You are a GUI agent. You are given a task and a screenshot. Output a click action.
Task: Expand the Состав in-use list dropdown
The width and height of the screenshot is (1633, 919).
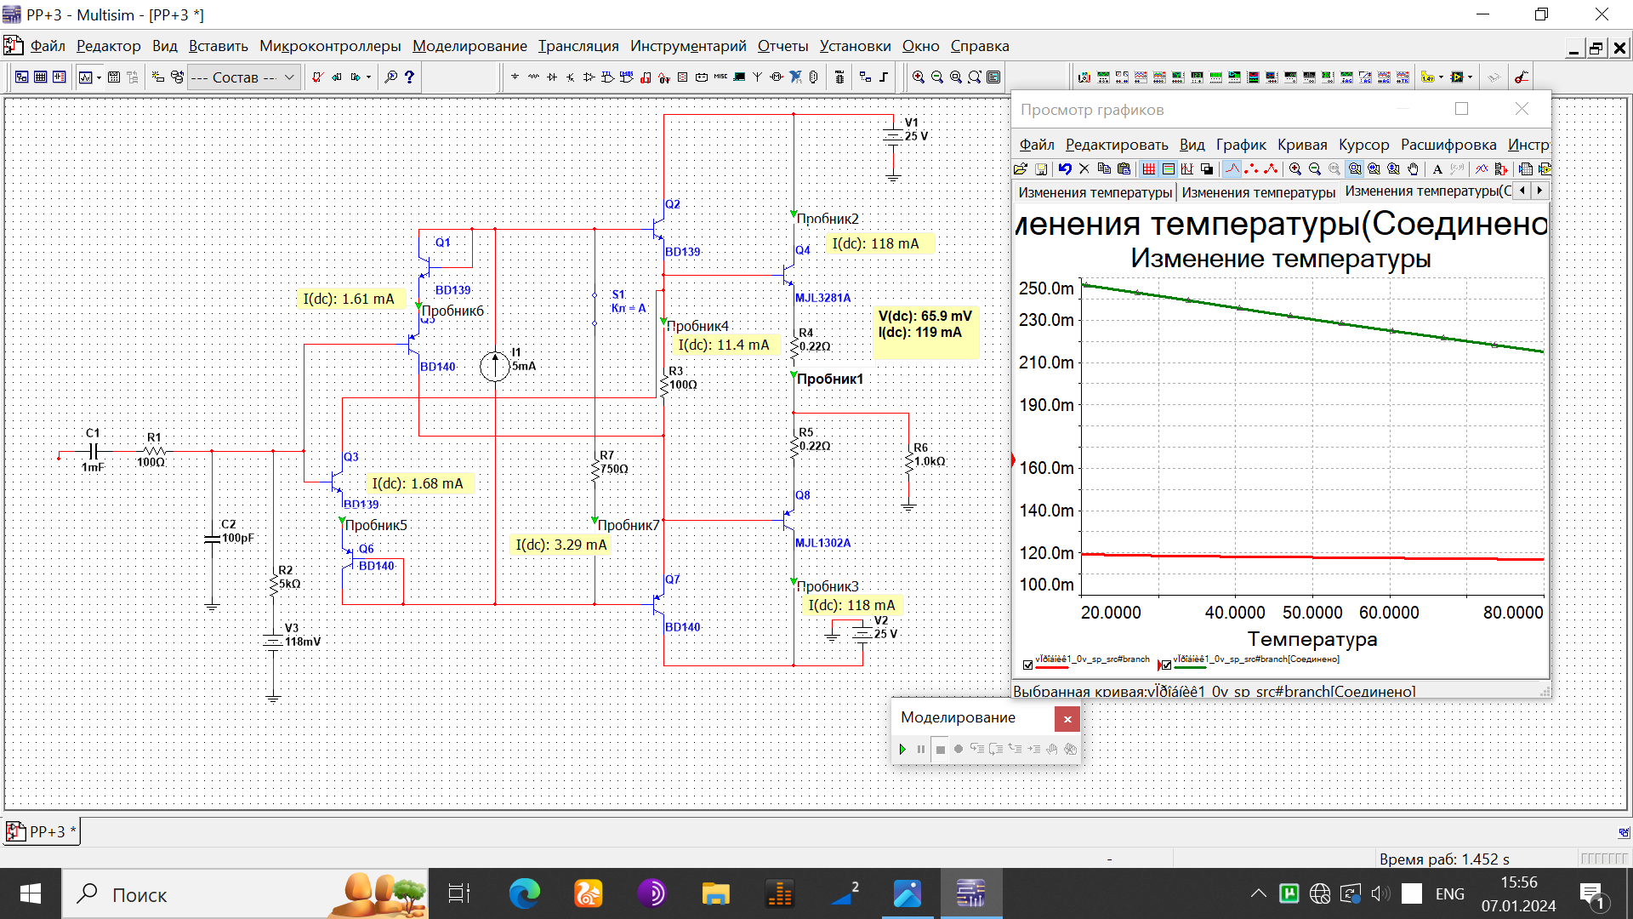point(289,77)
